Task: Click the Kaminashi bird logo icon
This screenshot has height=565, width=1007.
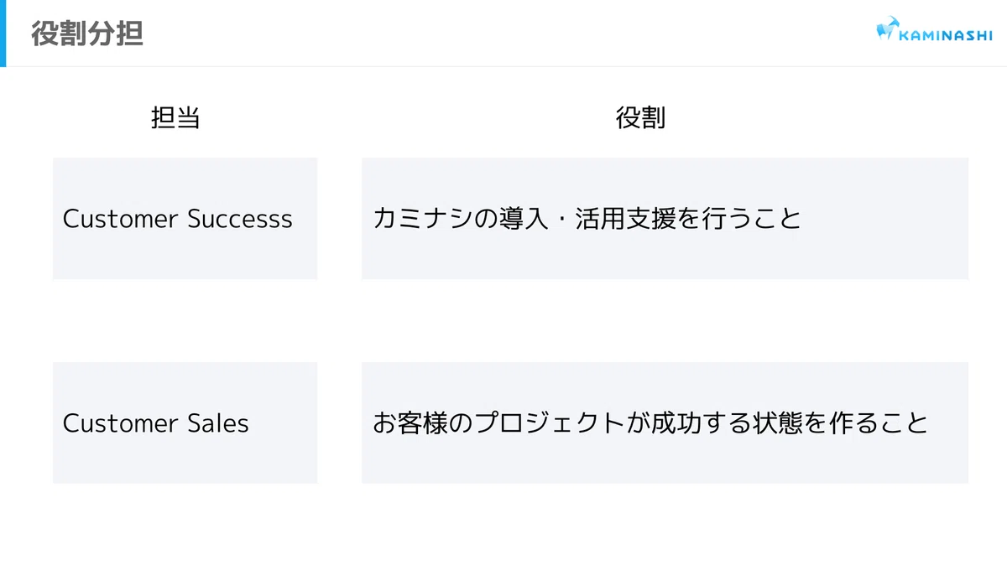Action: tap(888, 29)
